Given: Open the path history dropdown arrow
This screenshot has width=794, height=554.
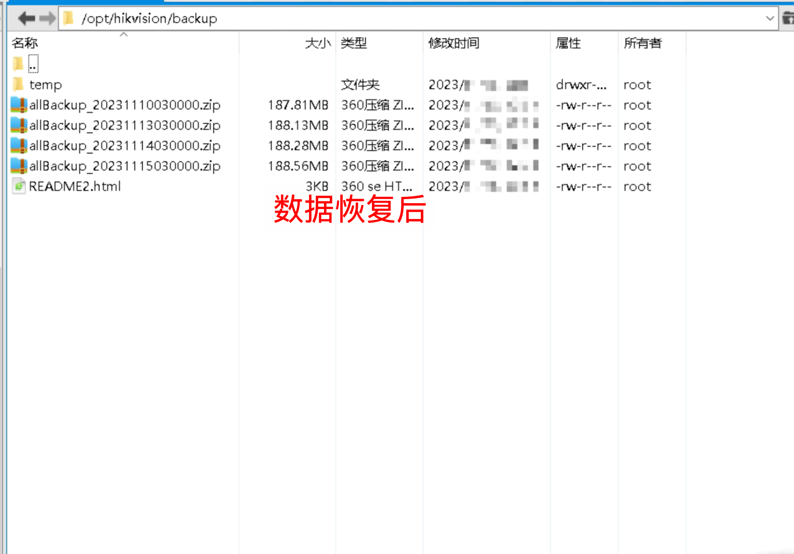Looking at the screenshot, I should point(770,18).
